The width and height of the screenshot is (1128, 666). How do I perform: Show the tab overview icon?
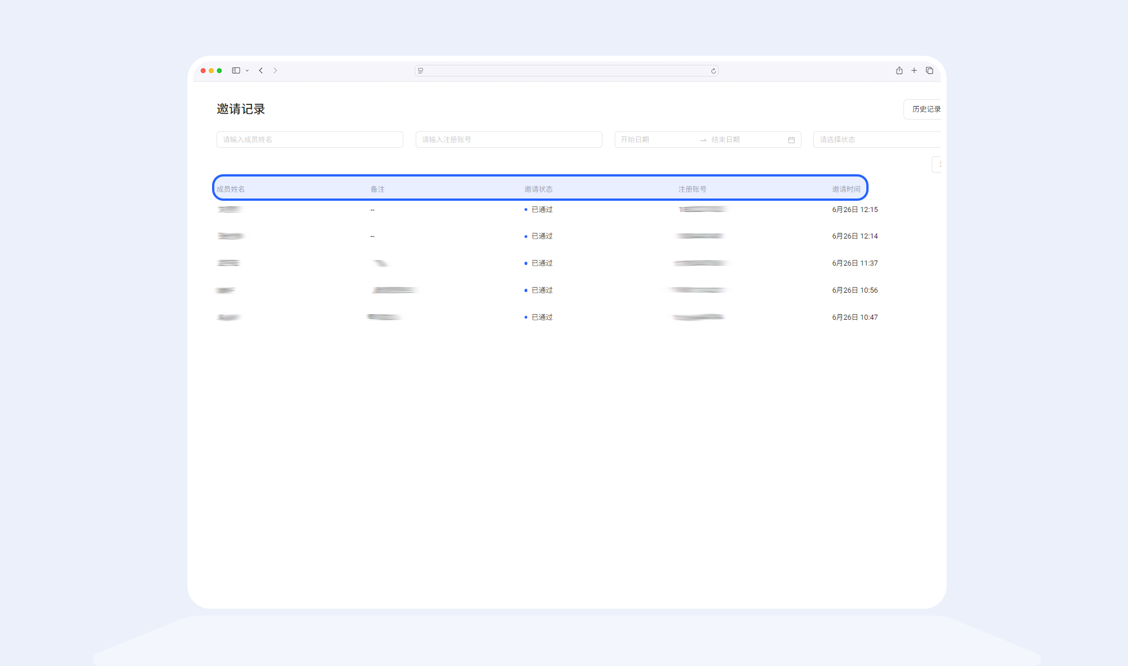[929, 70]
